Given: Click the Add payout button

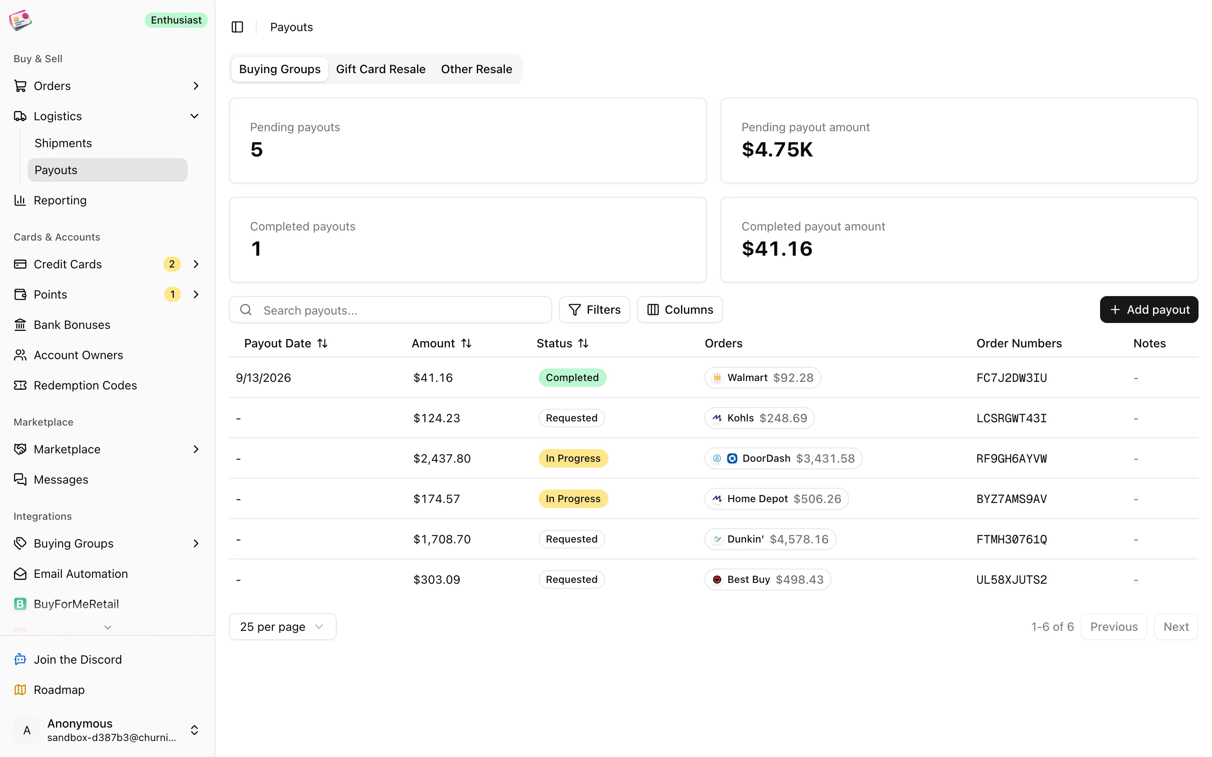Looking at the screenshot, I should [1148, 310].
